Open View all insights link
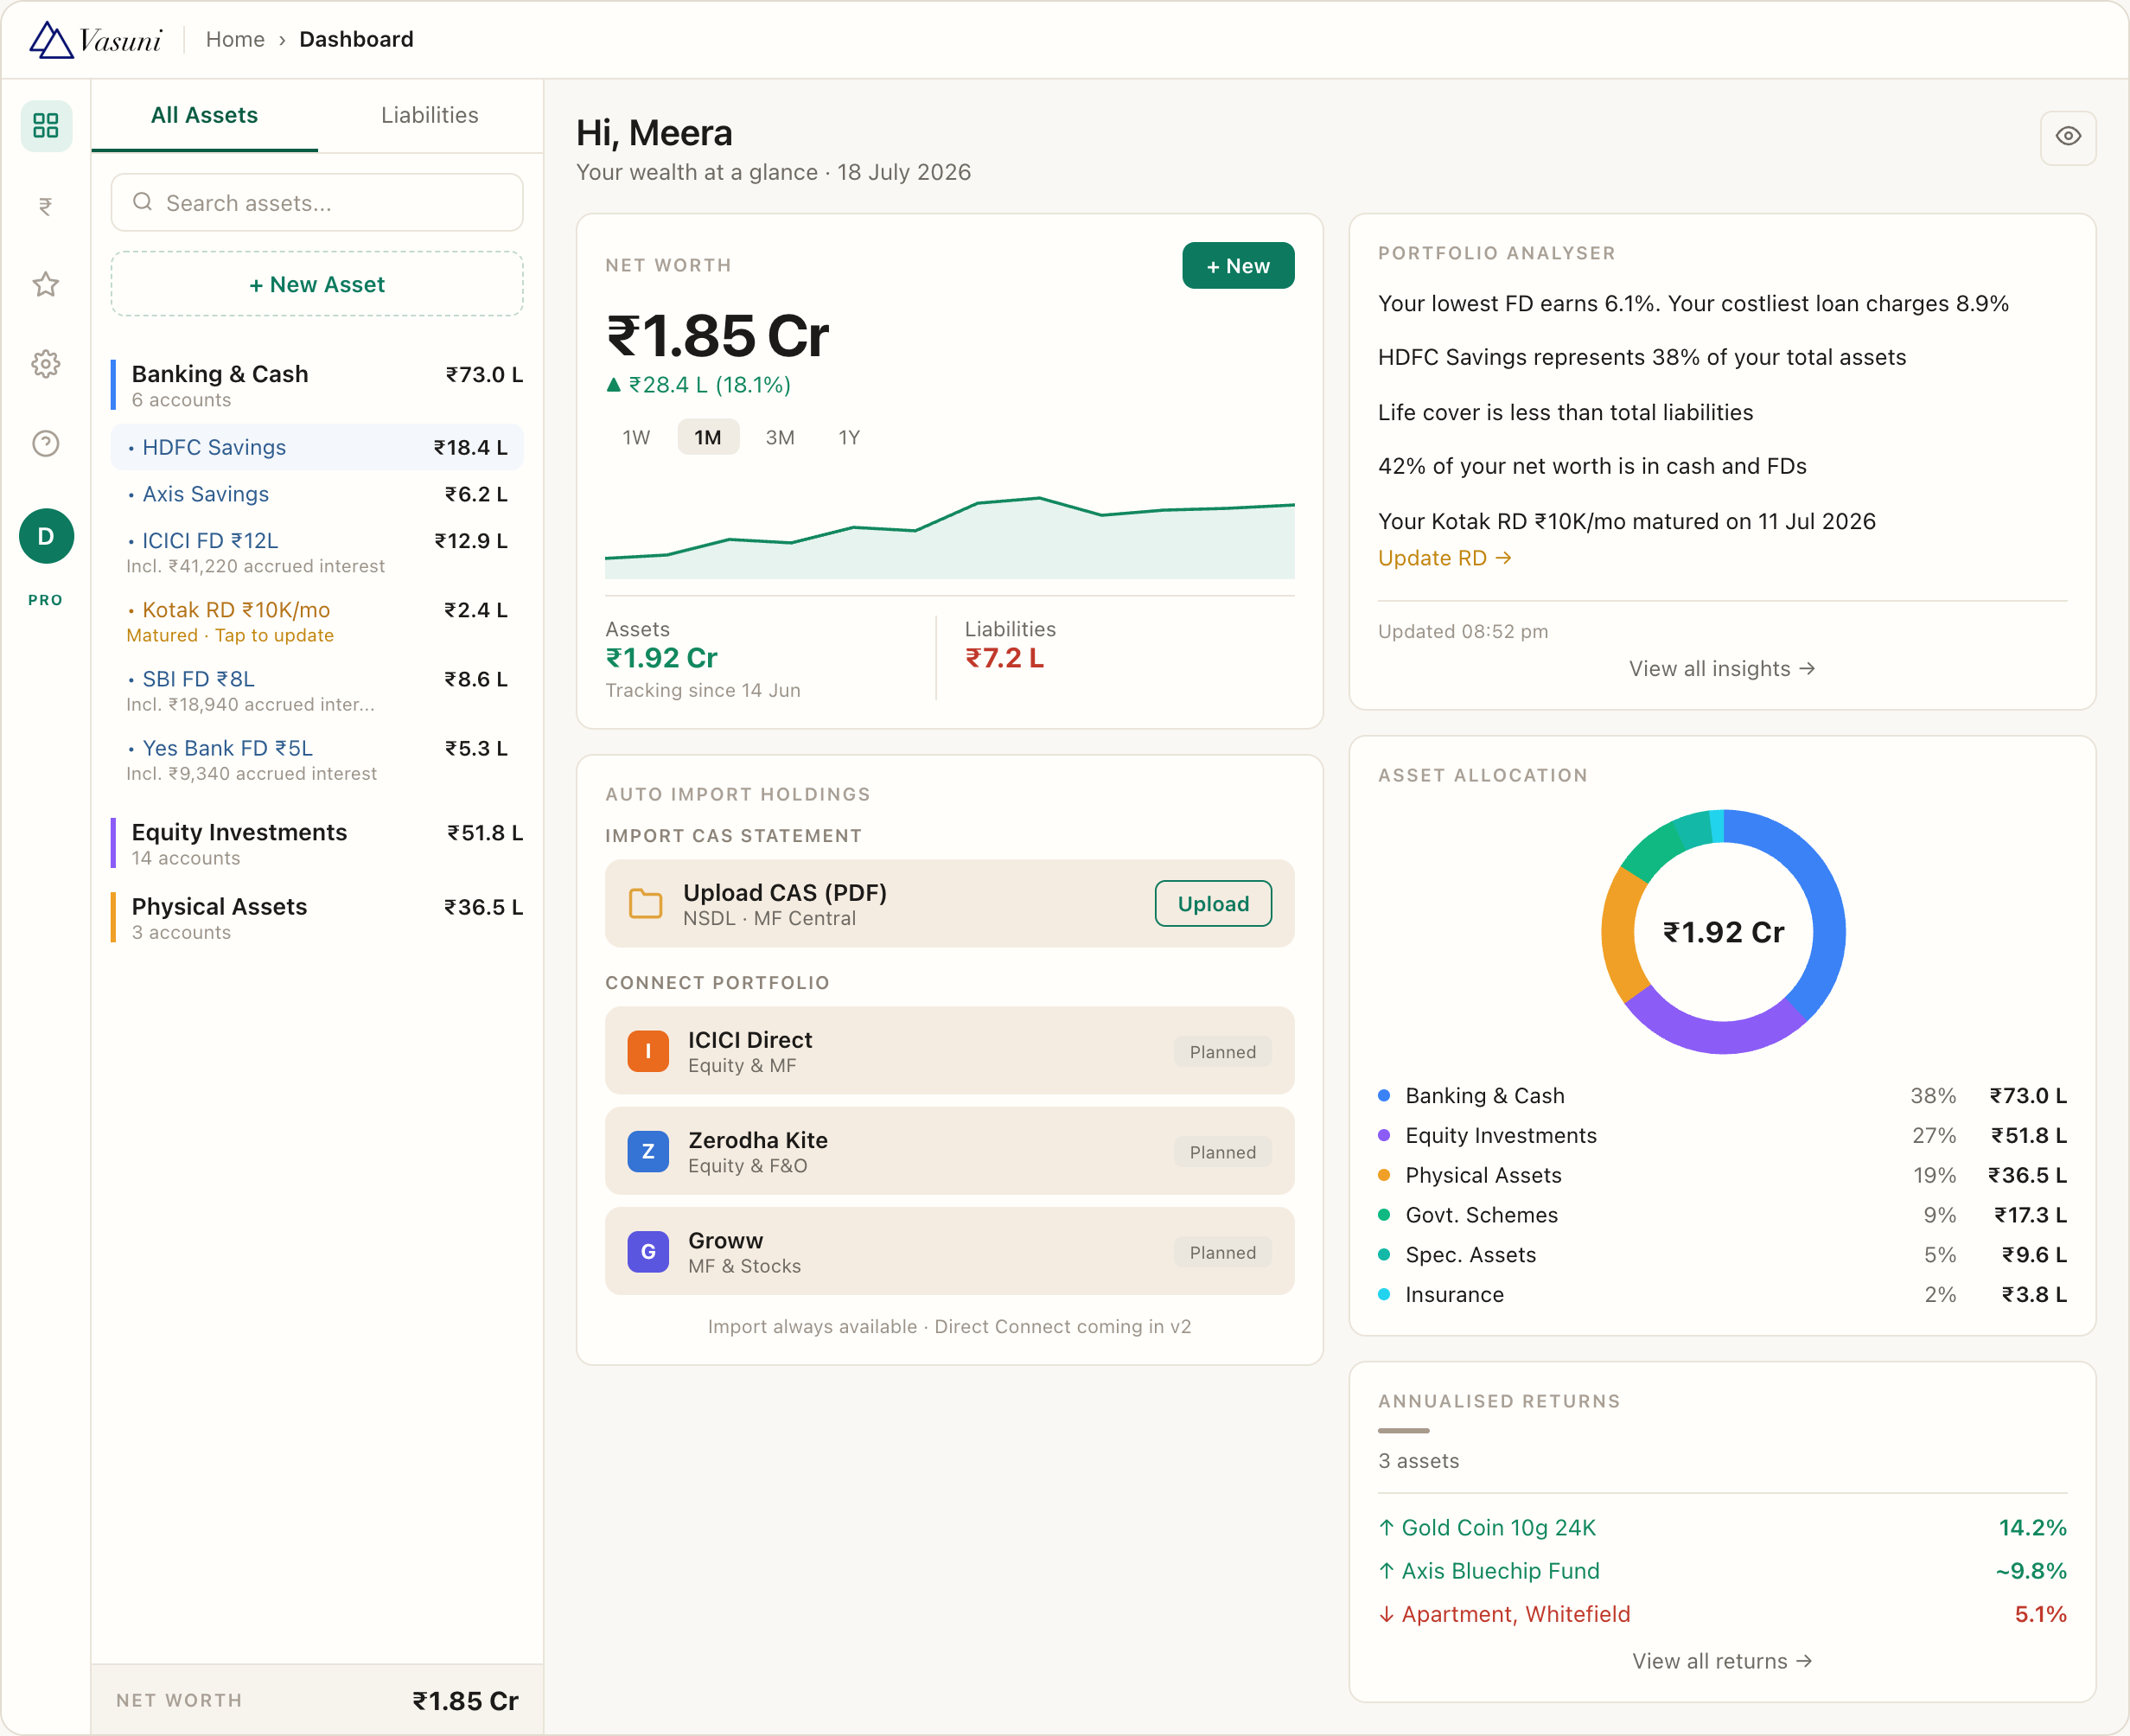The width and height of the screenshot is (2130, 1736). [1722, 669]
